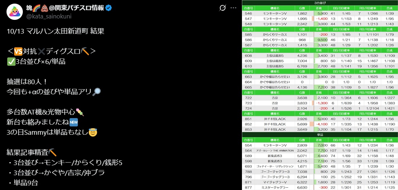
Task: Click the 7,038 game count cell
Action: coord(302,172)
